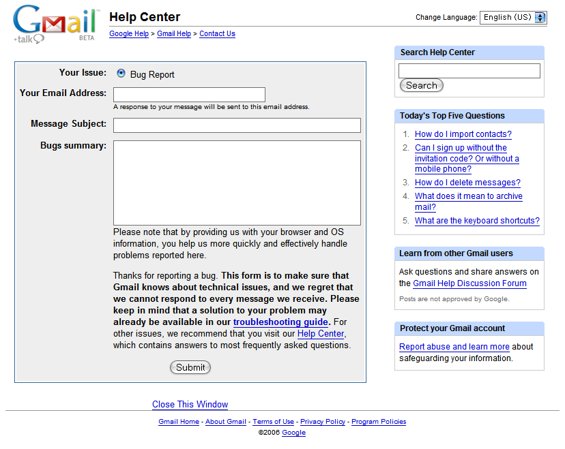565x449 pixels.
Task: Visit the Gmail Help Discussion Forum link
Action: [469, 283]
